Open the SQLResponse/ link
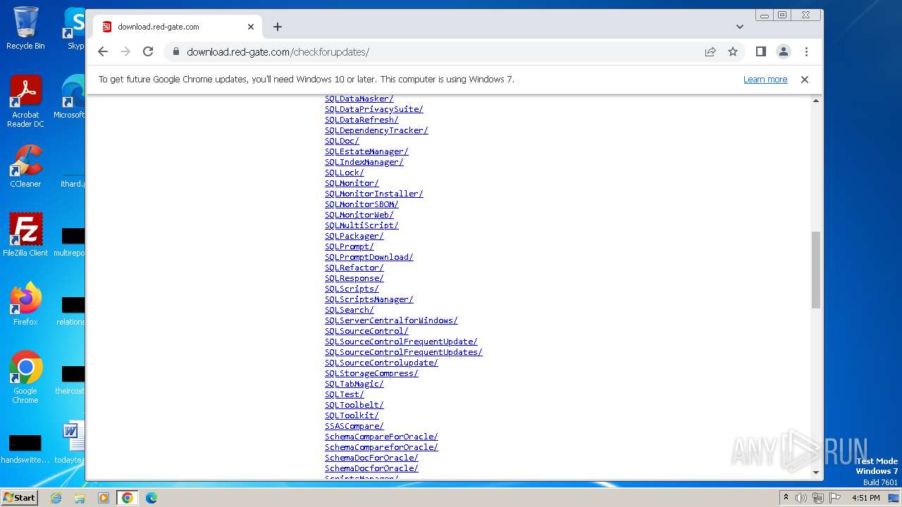The image size is (902, 507). 354,278
